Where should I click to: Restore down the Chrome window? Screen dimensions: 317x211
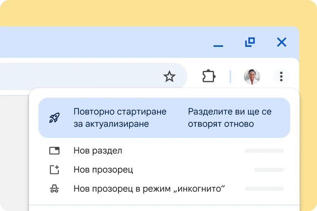coord(250,42)
